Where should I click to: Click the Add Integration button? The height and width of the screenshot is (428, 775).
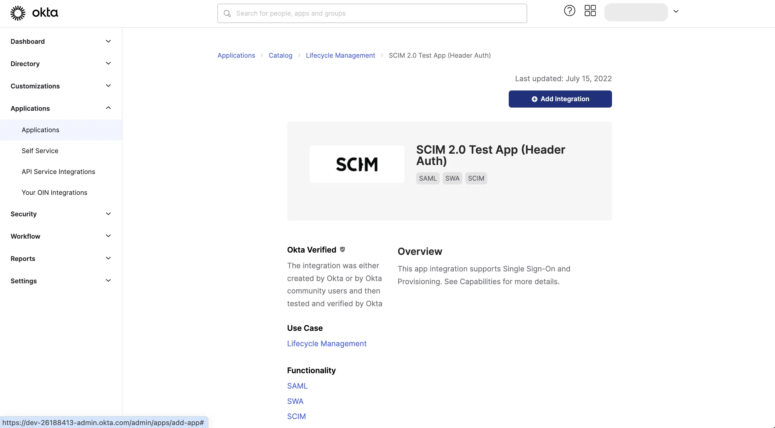[559, 99]
